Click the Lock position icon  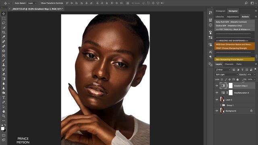click(x=229, y=79)
